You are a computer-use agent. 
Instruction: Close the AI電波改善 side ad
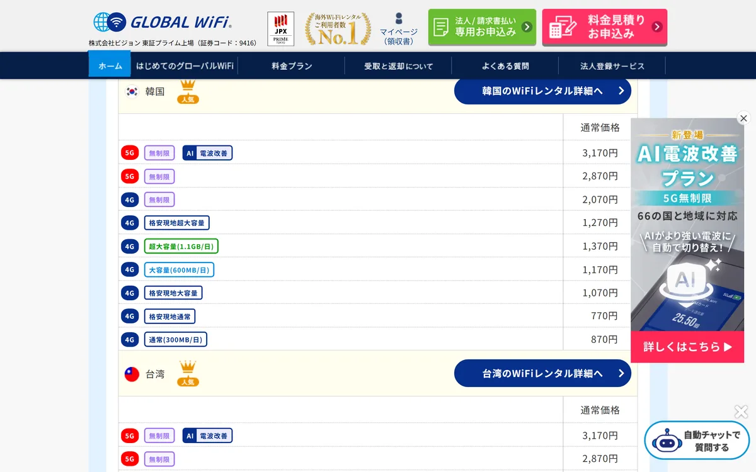(x=744, y=118)
